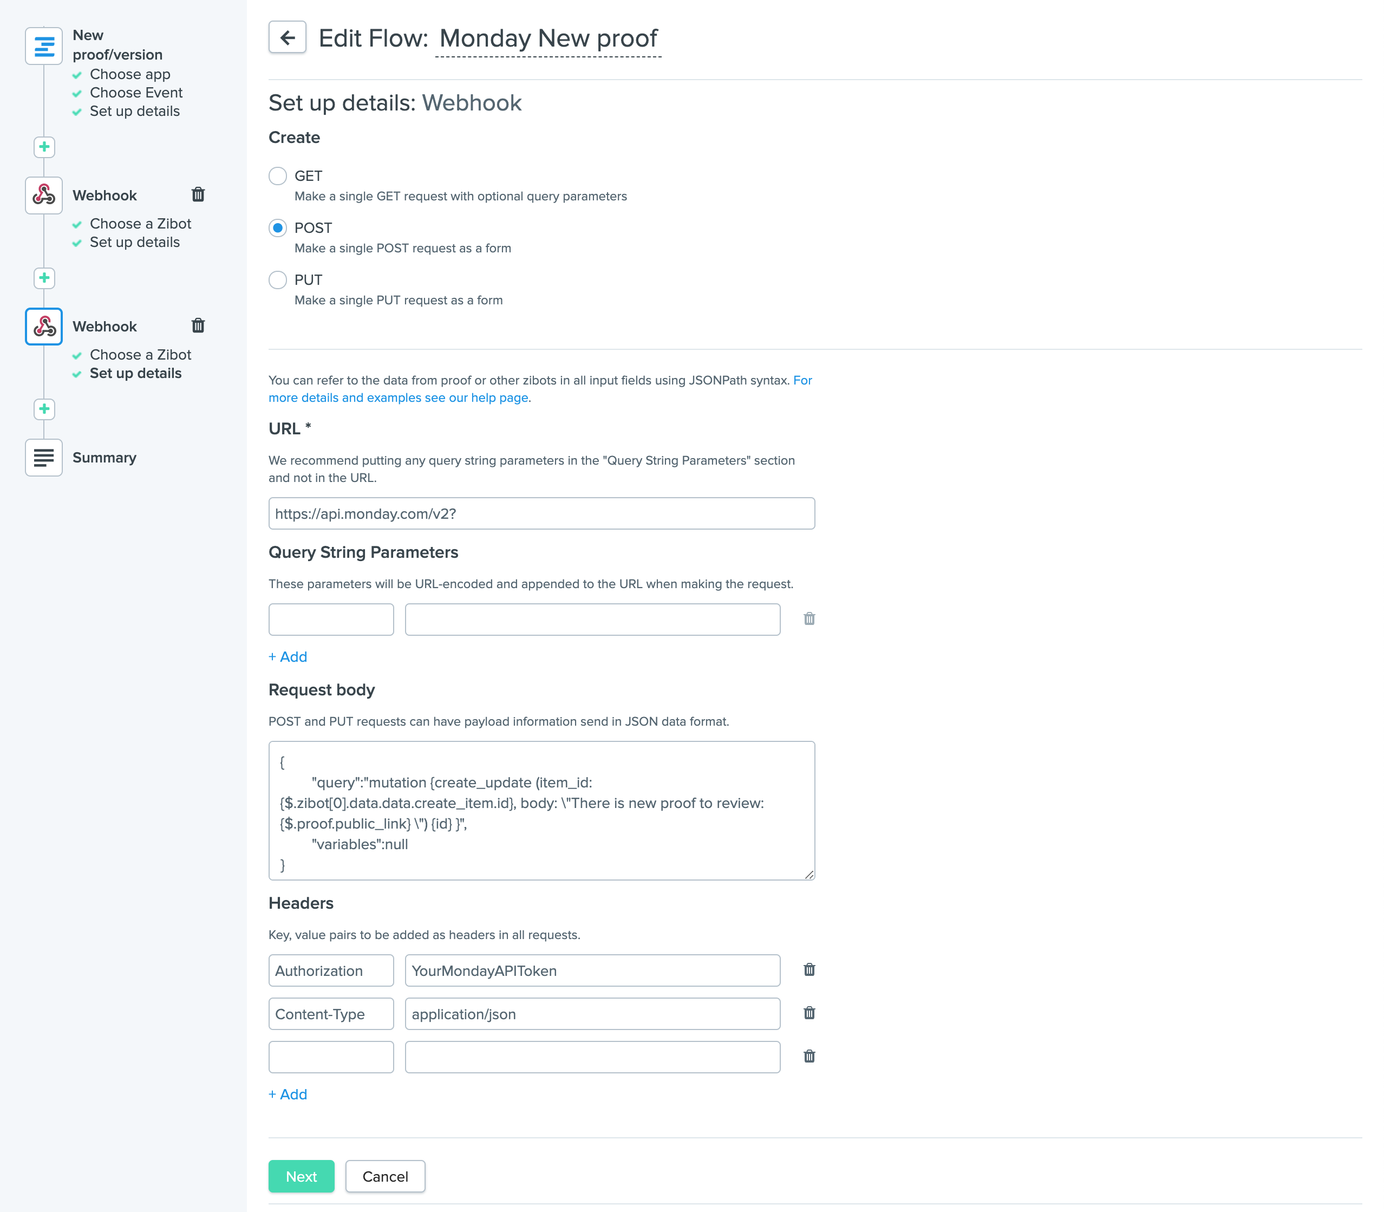Click the Cancel button

pos(384,1177)
